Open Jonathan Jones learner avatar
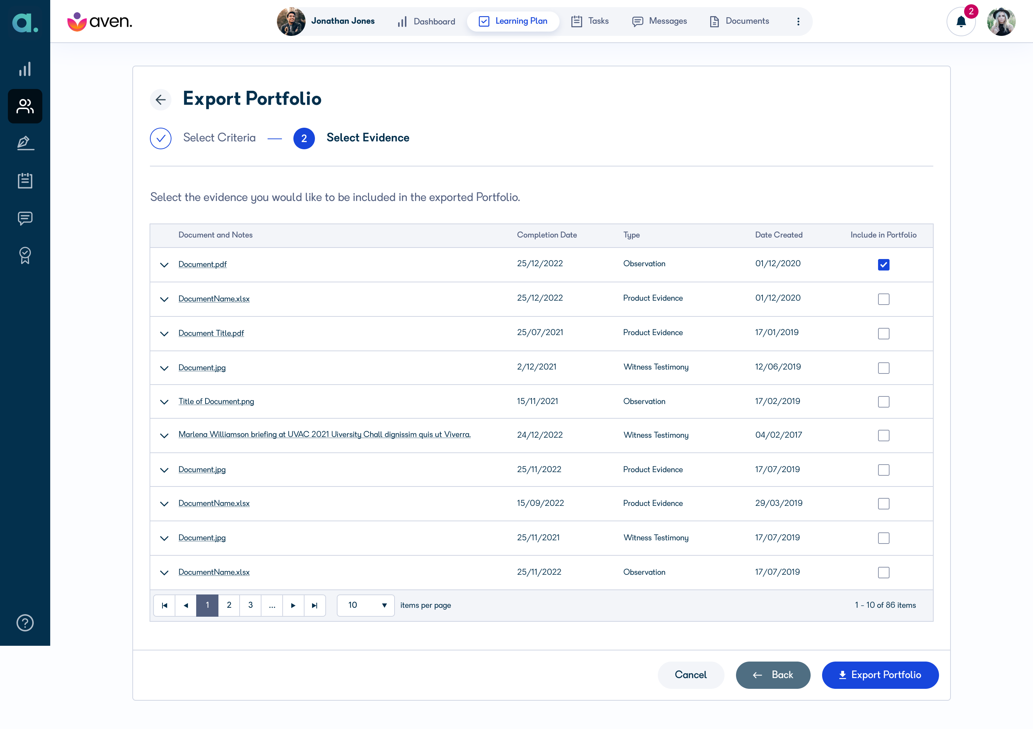1033x729 pixels. pyautogui.click(x=291, y=21)
